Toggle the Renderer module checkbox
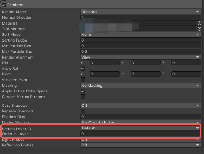Screen dimensions: 204x154 tap(4, 5)
